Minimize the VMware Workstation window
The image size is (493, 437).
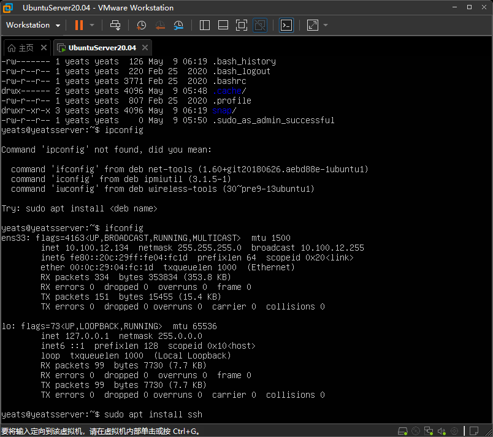coord(454,7)
